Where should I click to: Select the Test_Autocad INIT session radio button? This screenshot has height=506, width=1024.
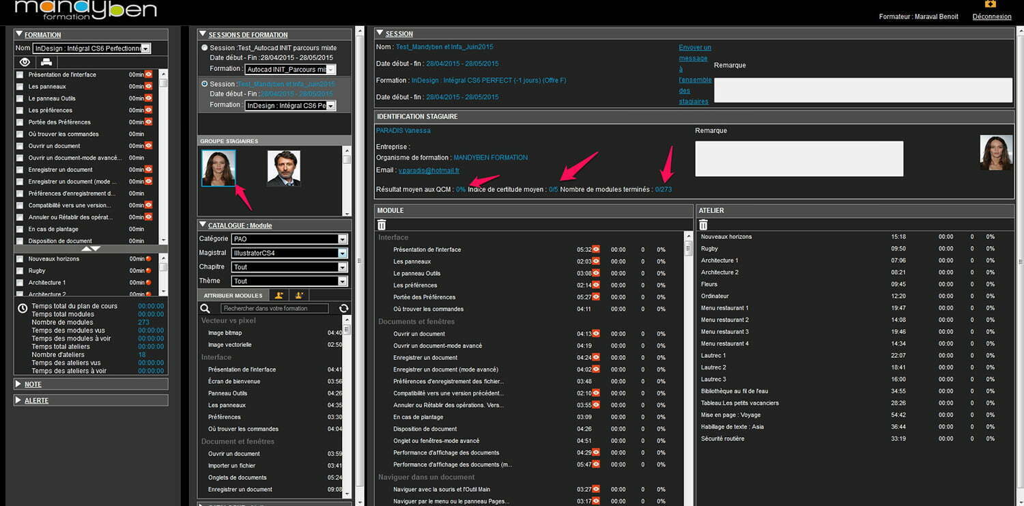tap(205, 48)
